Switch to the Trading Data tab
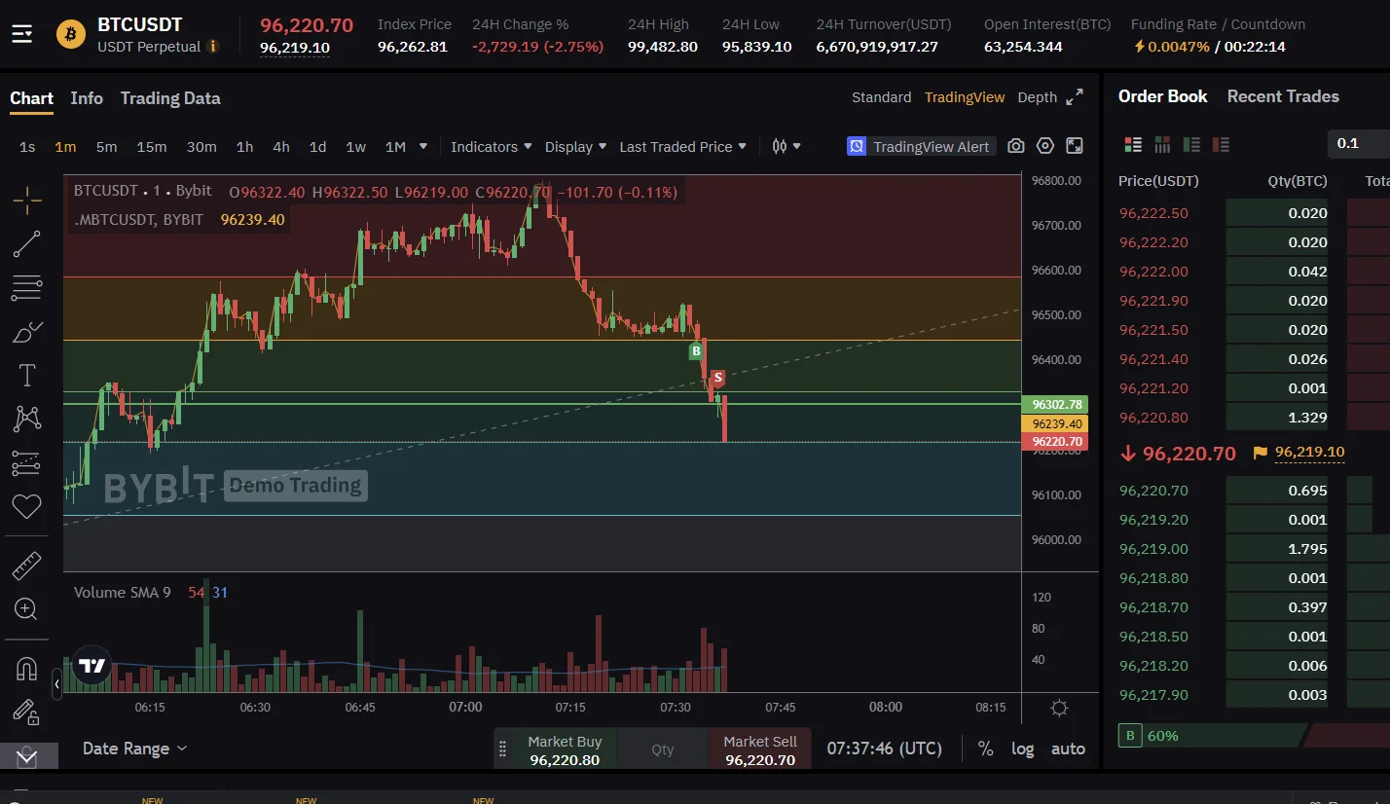The image size is (1390, 804). [170, 98]
